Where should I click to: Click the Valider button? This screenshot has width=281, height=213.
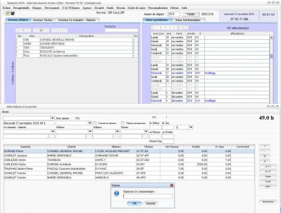(191, 14)
